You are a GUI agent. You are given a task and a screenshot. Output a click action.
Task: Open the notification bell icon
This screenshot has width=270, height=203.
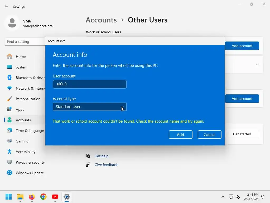(x=263, y=197)
